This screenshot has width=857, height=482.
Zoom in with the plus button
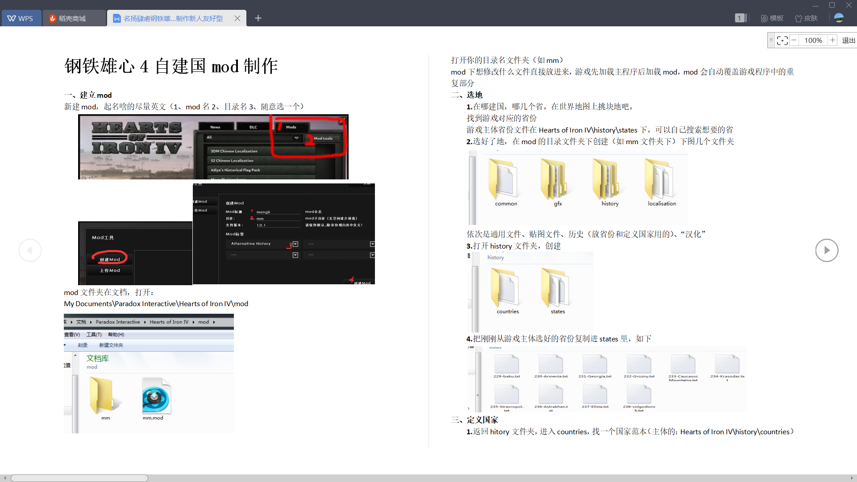point(832,40)
